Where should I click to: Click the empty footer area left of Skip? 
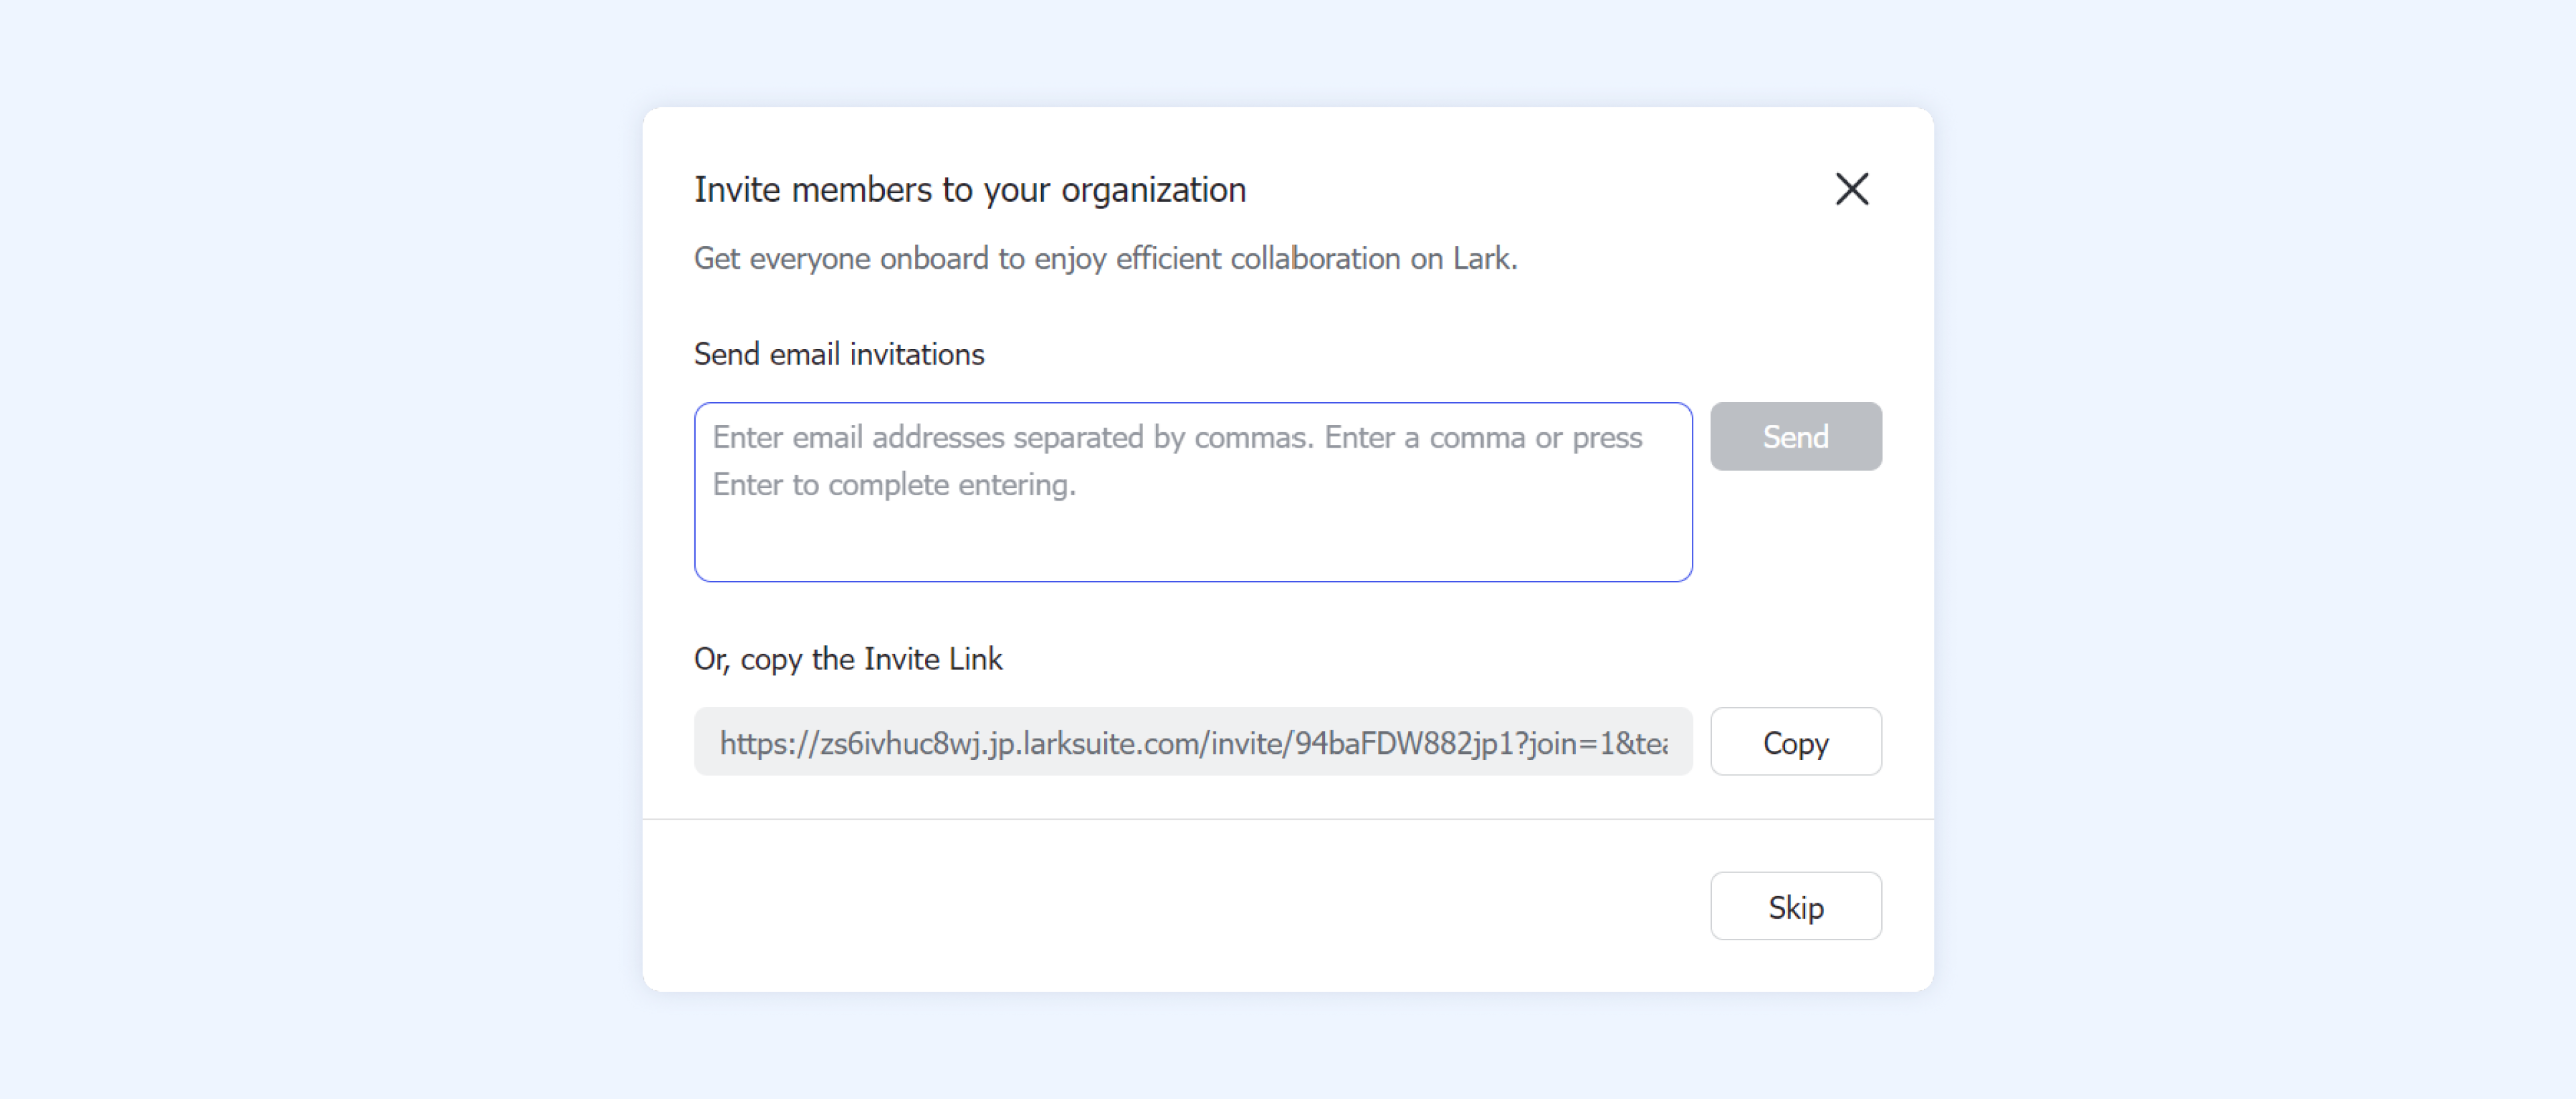1150,906
